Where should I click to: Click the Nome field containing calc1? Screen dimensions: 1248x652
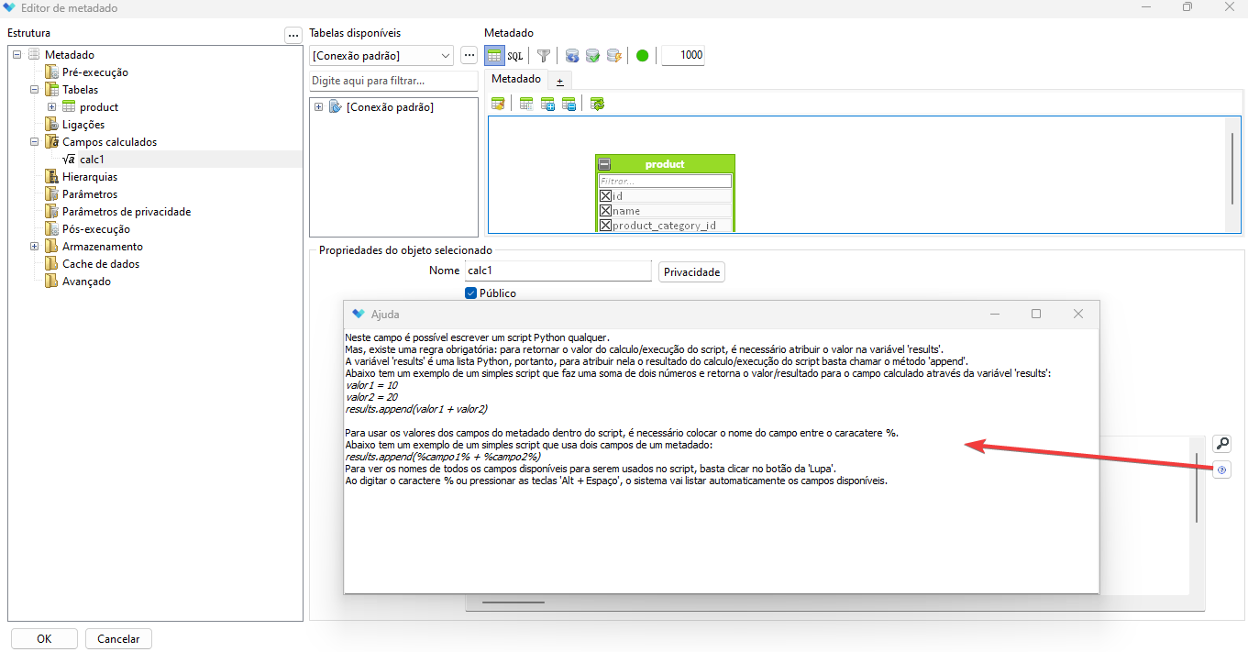[x=558, y=271]
